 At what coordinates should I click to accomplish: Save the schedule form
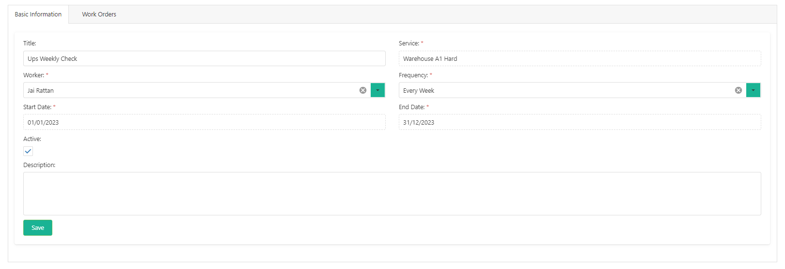tap(38, 228)
